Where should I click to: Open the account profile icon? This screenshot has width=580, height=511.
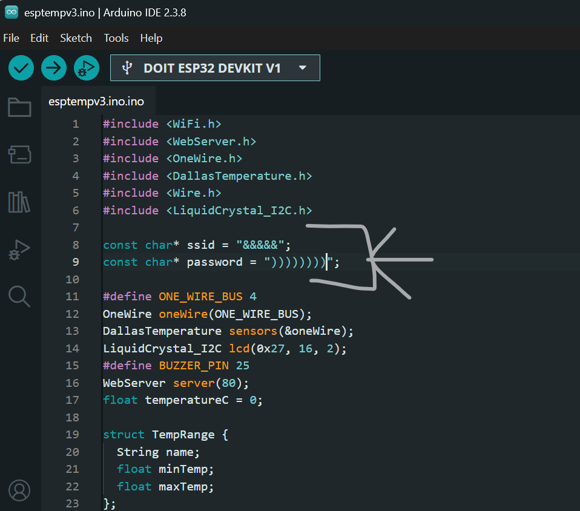click(19, 490)
